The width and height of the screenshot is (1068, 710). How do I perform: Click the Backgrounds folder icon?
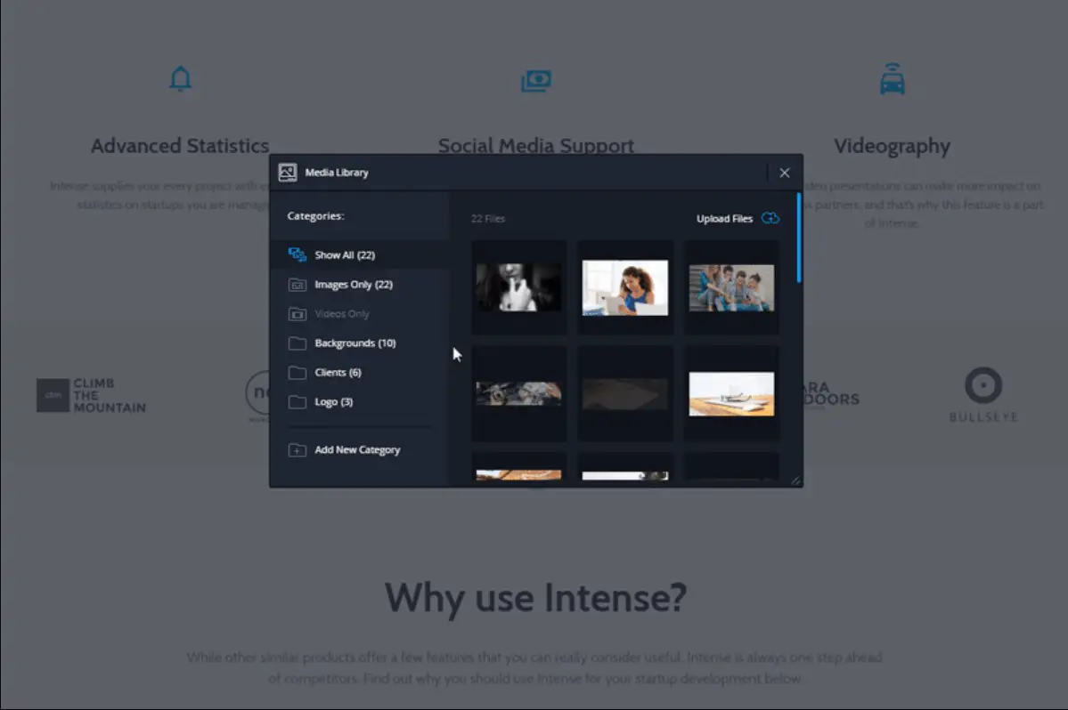(297, 343)
